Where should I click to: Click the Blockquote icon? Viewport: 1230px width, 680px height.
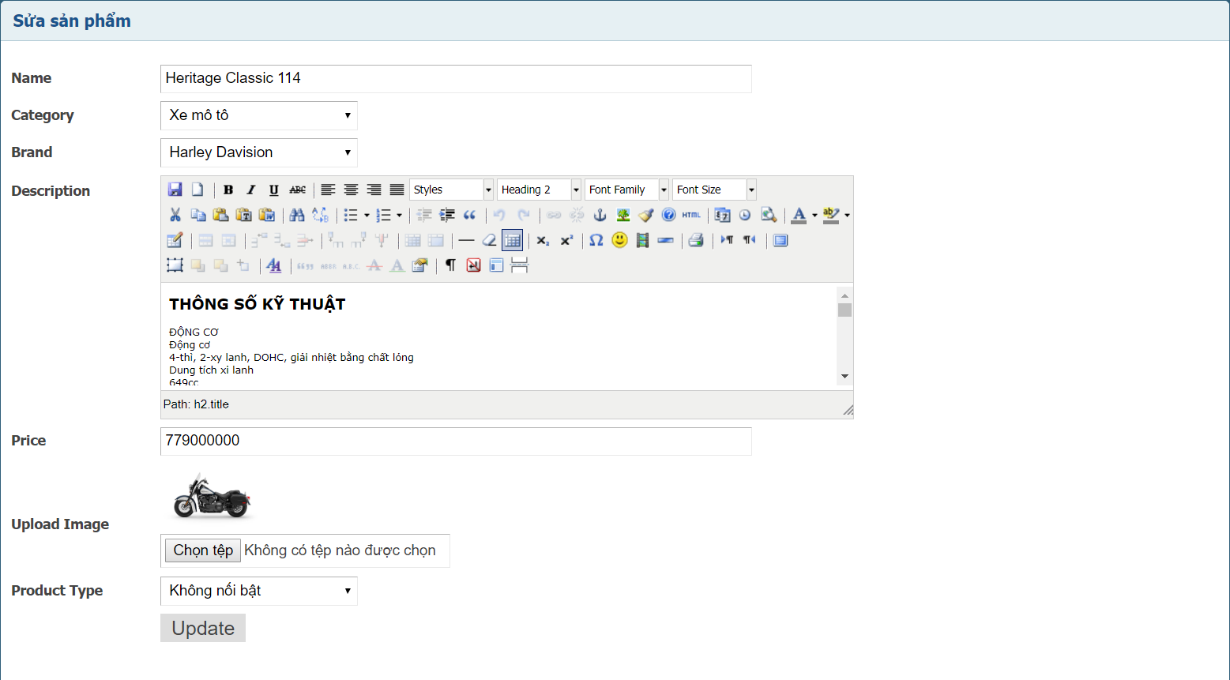click(470, 215)
